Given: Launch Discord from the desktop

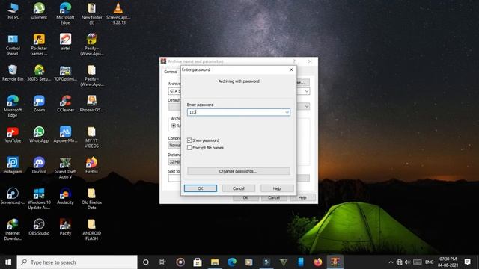Looking at the screenshot, I should (x=39, y=166).
